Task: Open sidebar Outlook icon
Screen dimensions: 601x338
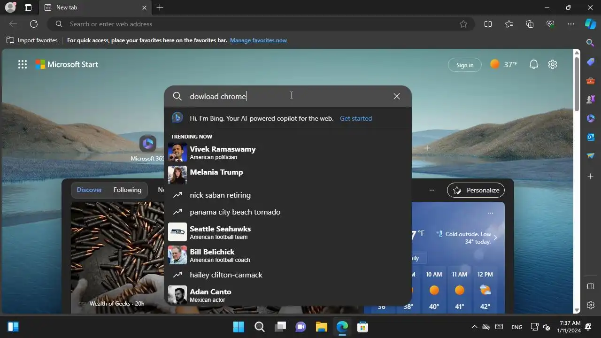Action: pyautogui.click(x=591, y=137)
